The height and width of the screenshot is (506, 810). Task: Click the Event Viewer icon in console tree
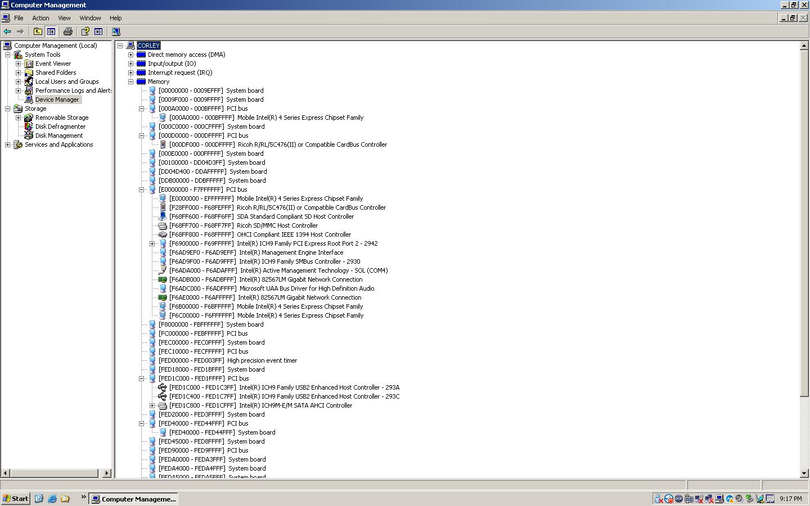click(x=29, y=64)
